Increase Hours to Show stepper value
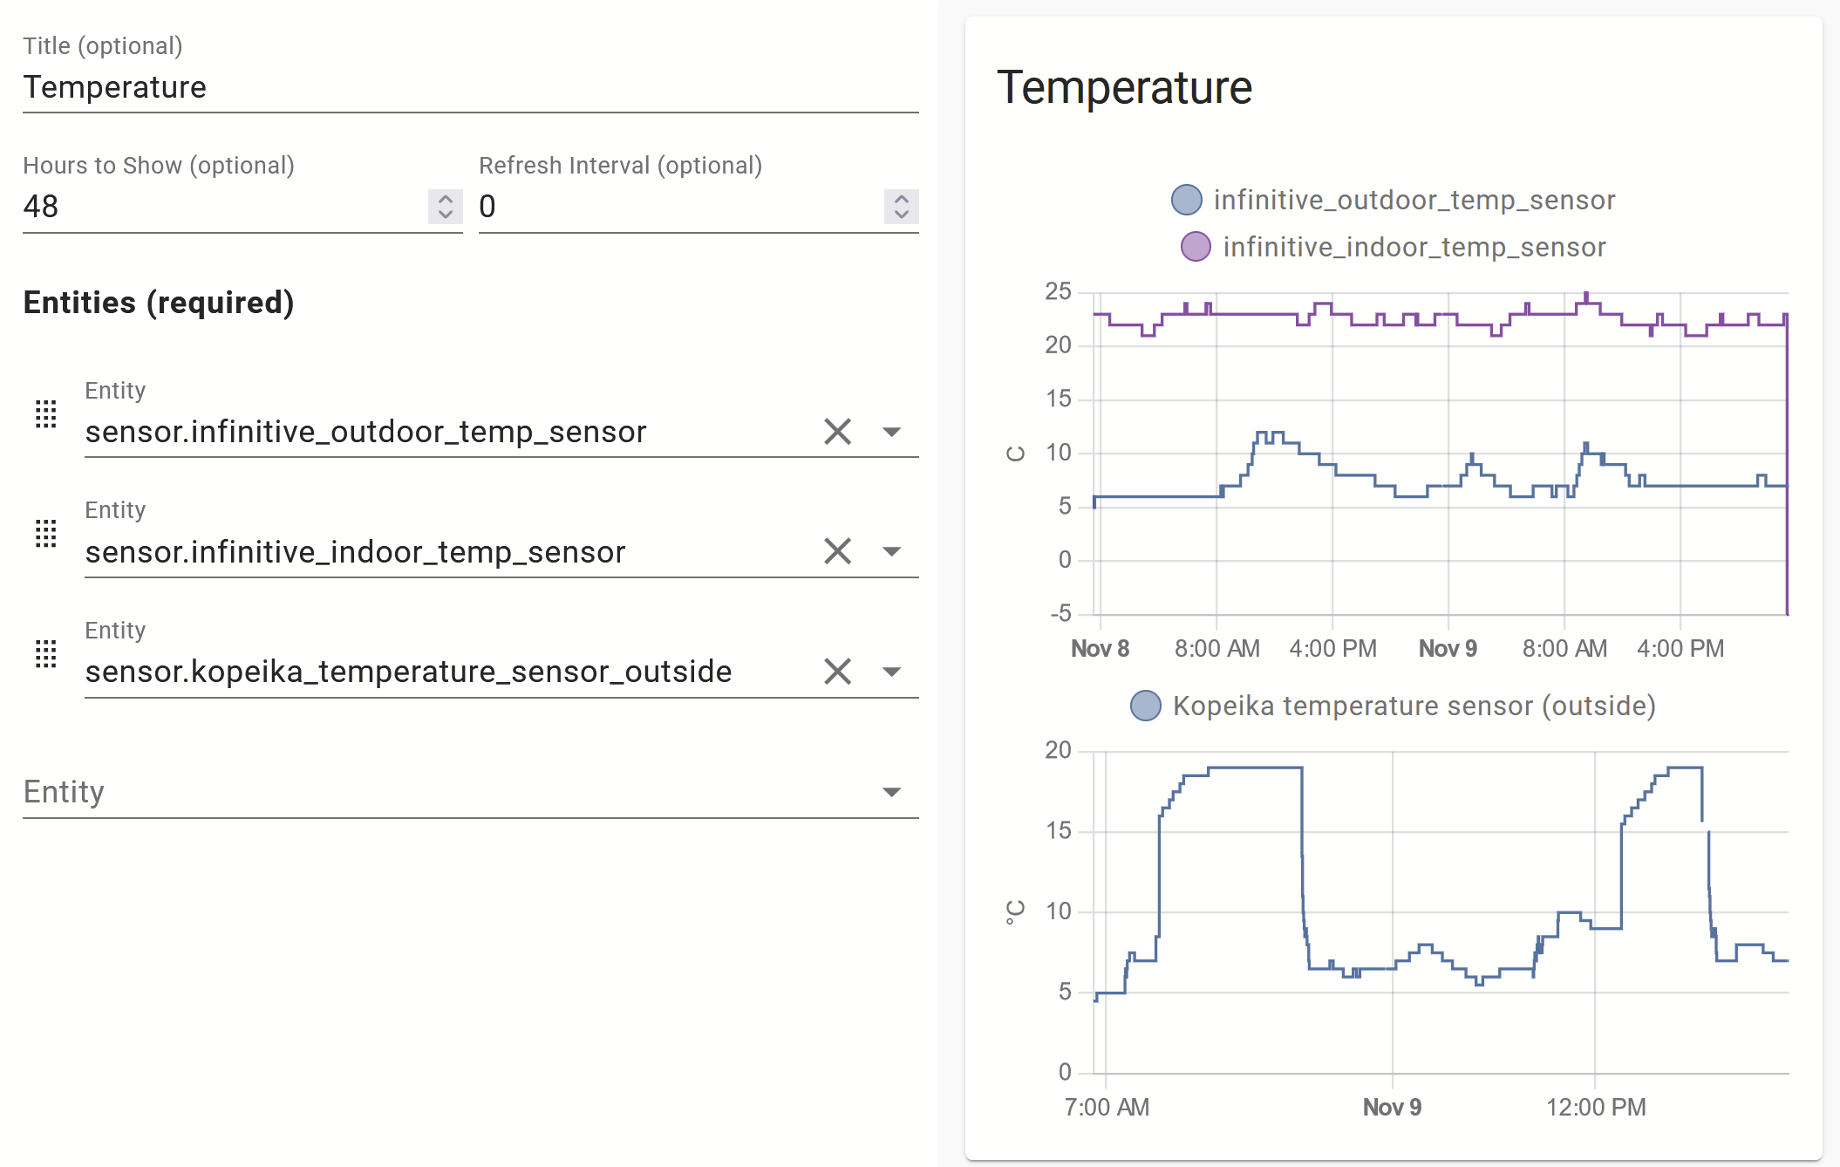The image size is (1840, 1167). coord(446,199)
